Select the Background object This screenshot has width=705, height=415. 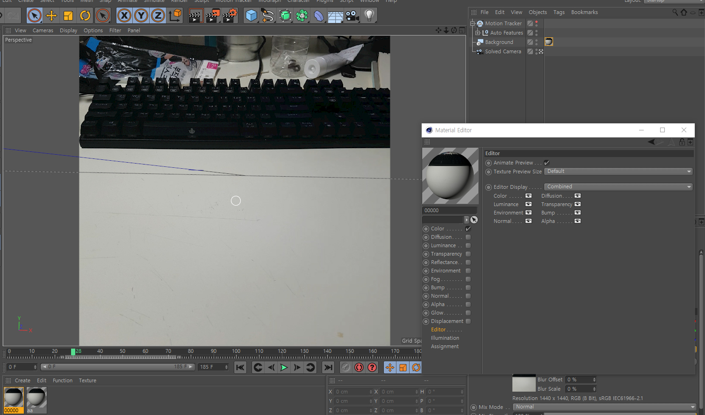[x=499, y=42]
